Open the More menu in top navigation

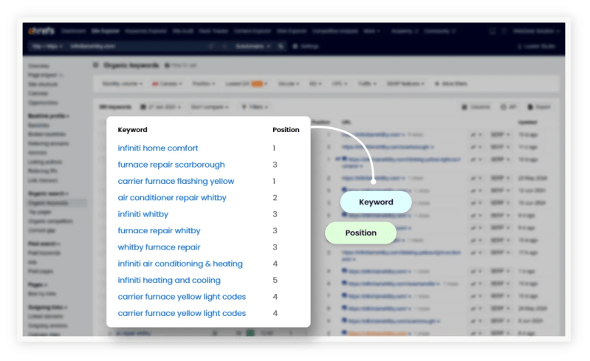click(x=371, y=31)
